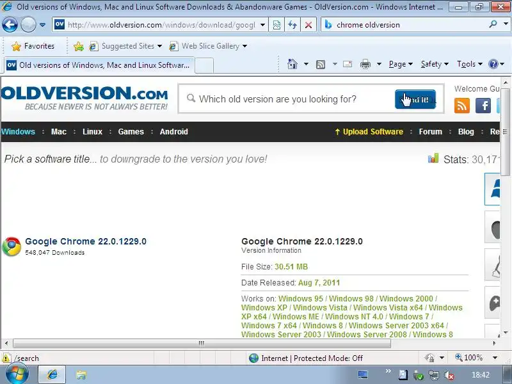Open the Favorites star button

[x=33, y=46]
